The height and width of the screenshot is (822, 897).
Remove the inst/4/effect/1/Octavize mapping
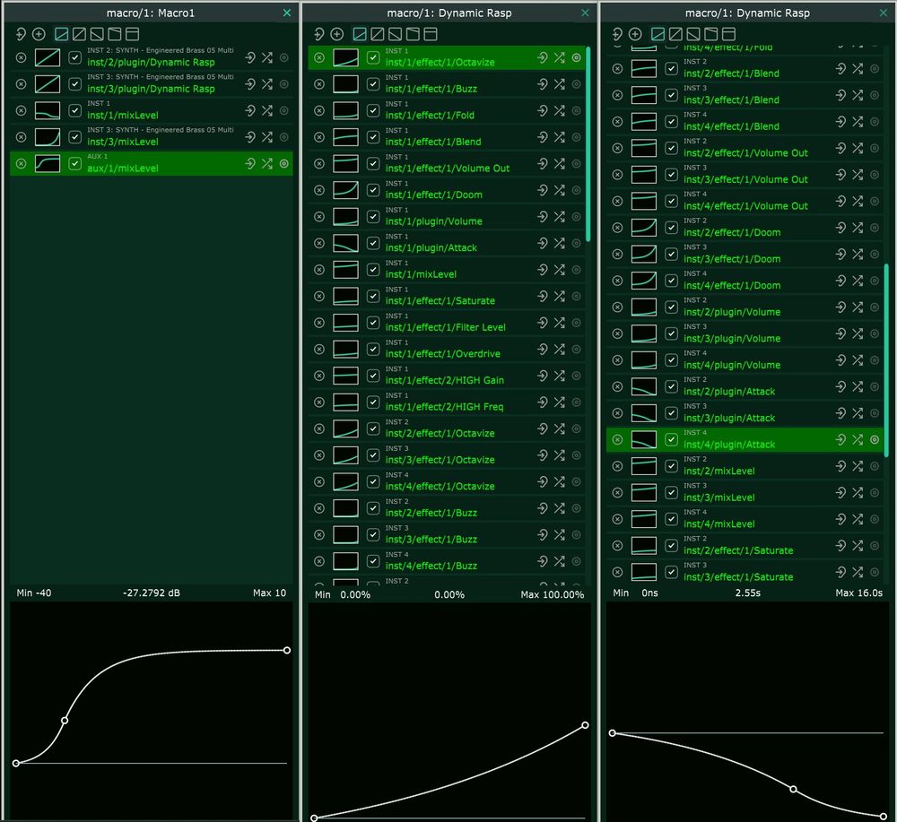click(320, 482)
